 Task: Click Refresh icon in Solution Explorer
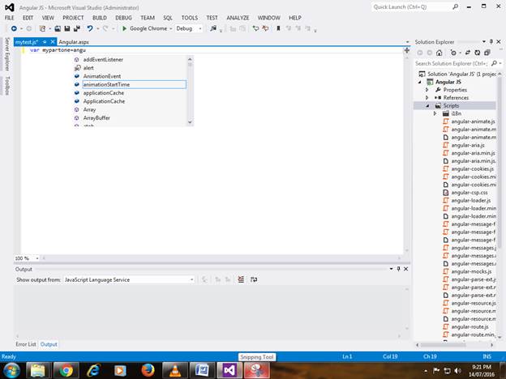(478, 53)
